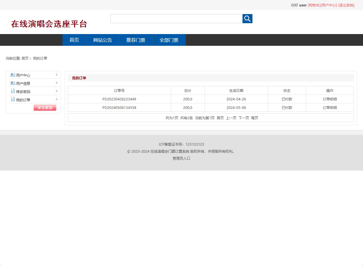
Task: Open 修改密码 via its document icon
Action: (13, 91)
